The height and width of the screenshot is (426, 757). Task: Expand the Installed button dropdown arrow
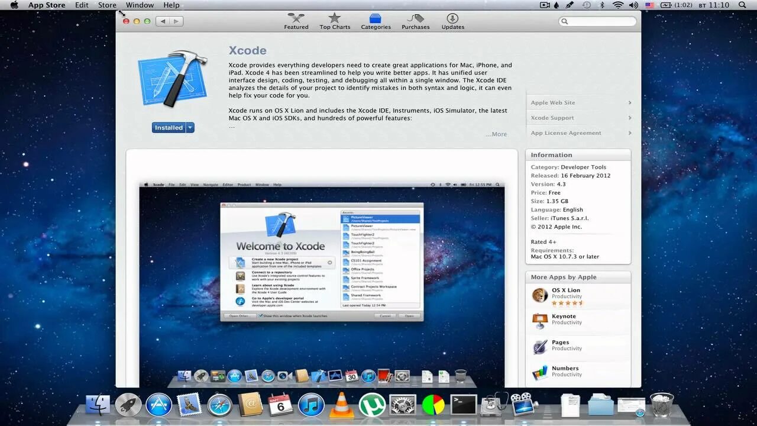190,127
